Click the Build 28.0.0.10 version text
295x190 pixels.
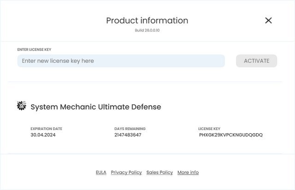pyautogui.click(x=147, y=30)
